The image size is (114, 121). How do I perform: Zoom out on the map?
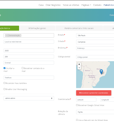[79, 68]
